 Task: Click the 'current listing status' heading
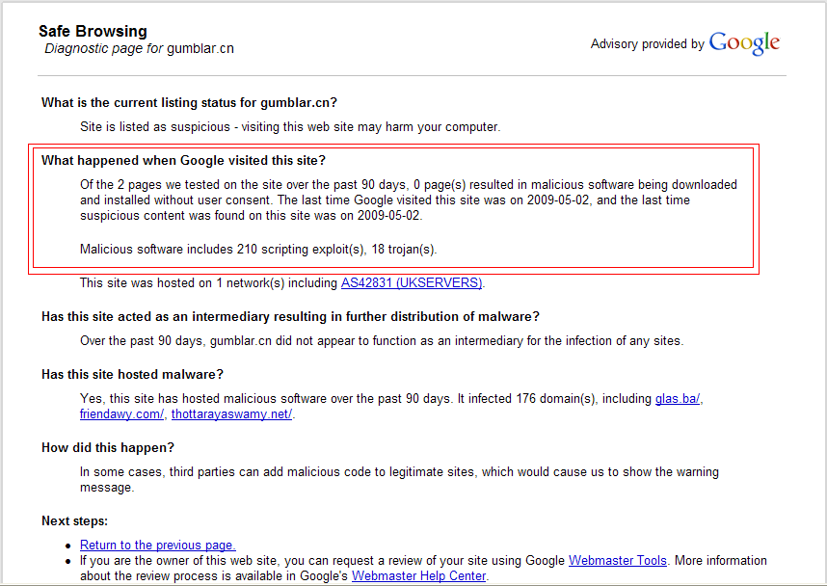click(189, 102)
